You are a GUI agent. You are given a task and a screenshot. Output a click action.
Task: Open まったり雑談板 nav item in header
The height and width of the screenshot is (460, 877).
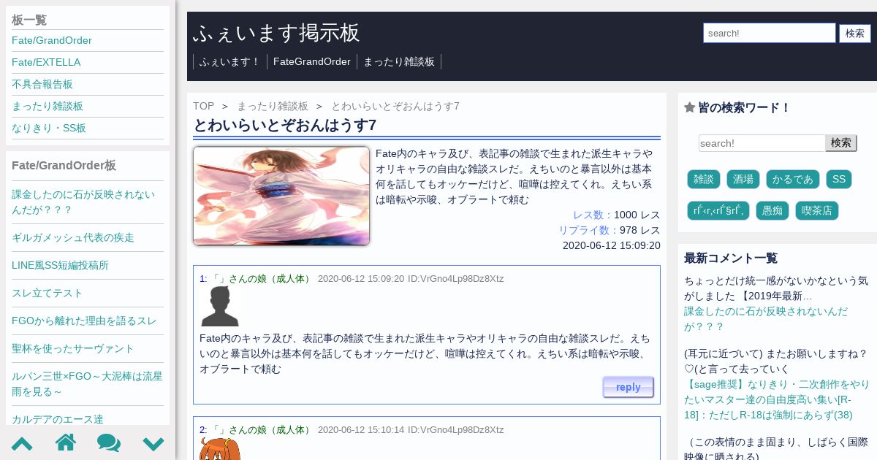tap(399, 61)
